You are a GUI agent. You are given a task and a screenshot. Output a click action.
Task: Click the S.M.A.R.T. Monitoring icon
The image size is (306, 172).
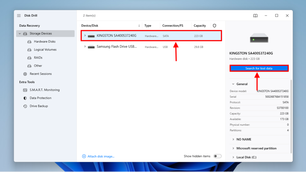tap(25, 90)
